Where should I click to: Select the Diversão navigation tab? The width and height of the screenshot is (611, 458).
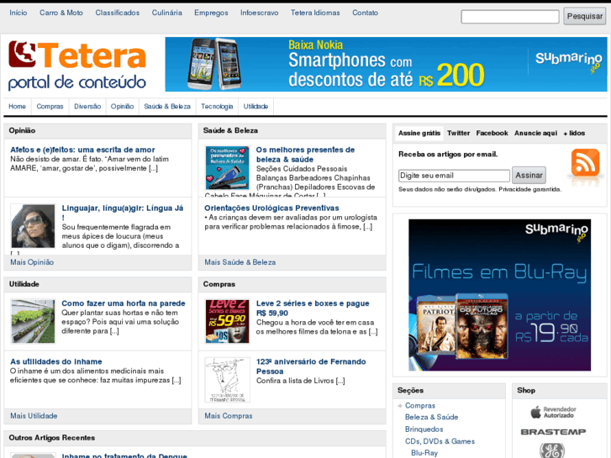(87, 107)
